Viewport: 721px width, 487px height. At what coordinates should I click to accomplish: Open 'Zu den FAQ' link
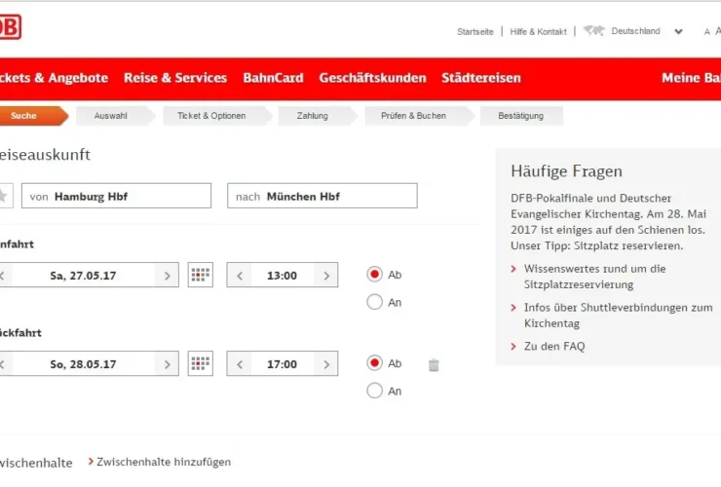click(554, 346)
